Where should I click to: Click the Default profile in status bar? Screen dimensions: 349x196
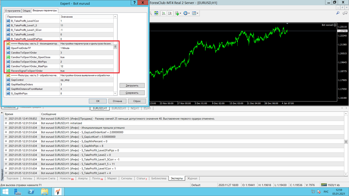pos(196,185)
